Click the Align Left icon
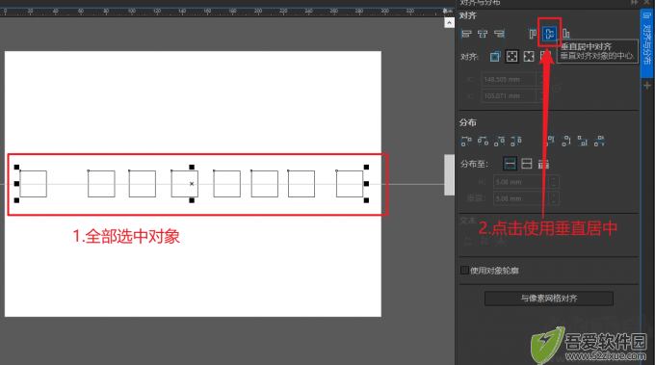655x365 pixels. click(466, 34)
